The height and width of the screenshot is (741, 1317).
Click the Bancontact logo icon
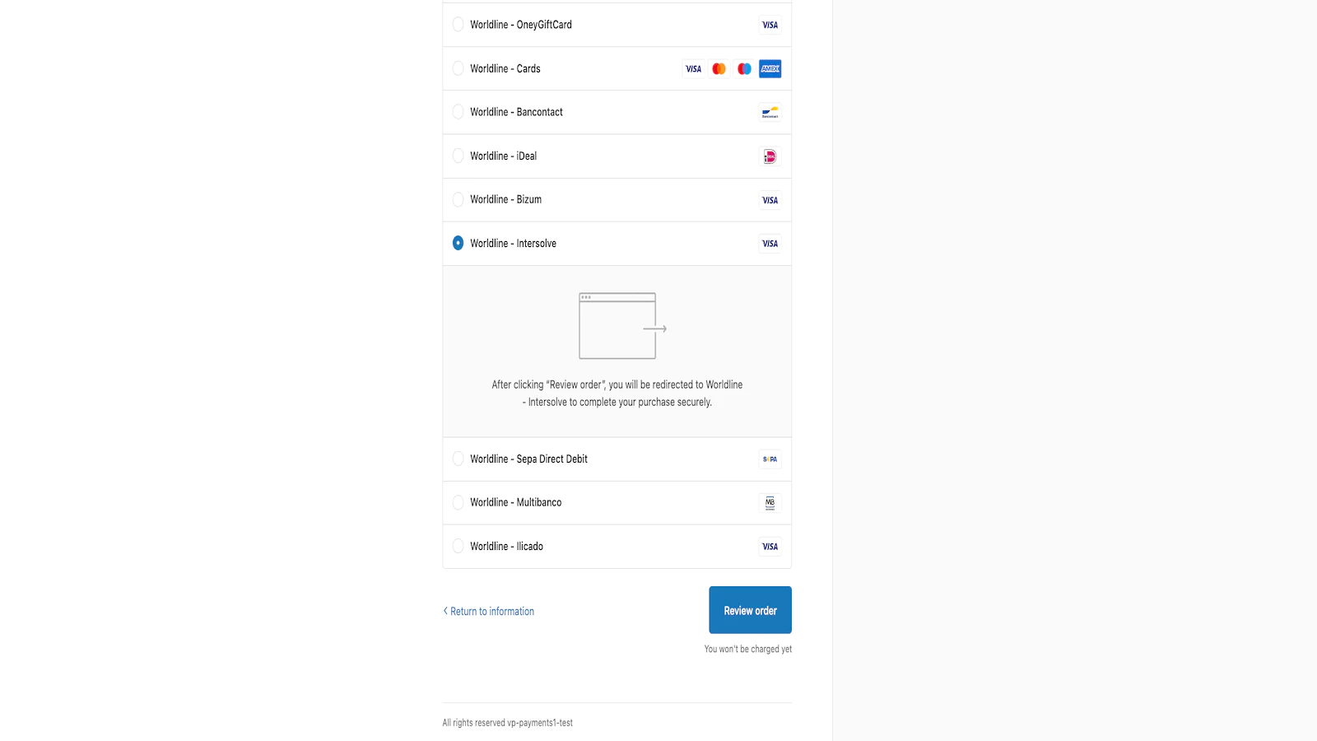click(770, 112)
